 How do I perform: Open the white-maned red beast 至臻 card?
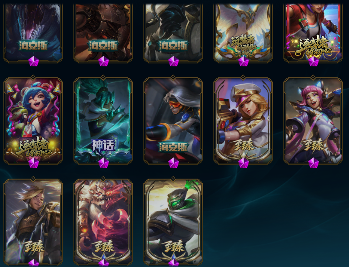[x=103, y=222]
